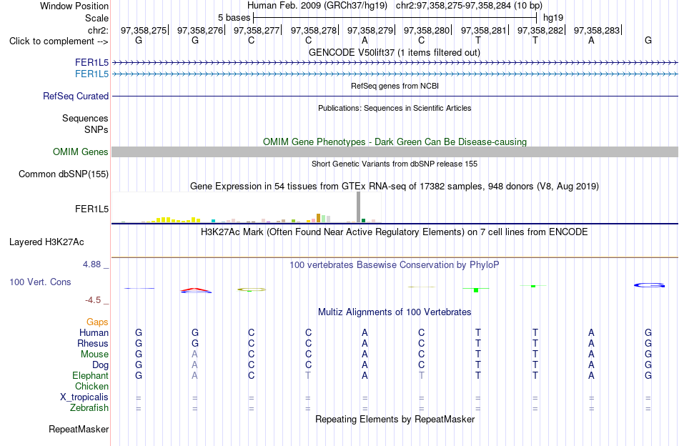This screenshot has height=446, width=679.
Task: Click the 'Click to complement -->' label
Action: coord(59,41)
